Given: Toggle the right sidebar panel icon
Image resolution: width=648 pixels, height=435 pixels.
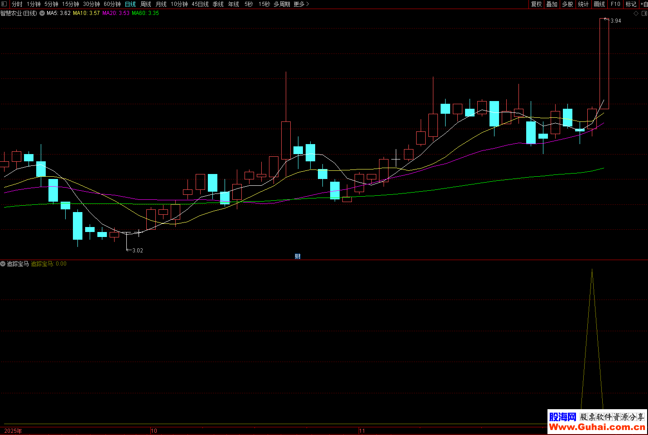Looking at the screenshot, I should (644, 14).
